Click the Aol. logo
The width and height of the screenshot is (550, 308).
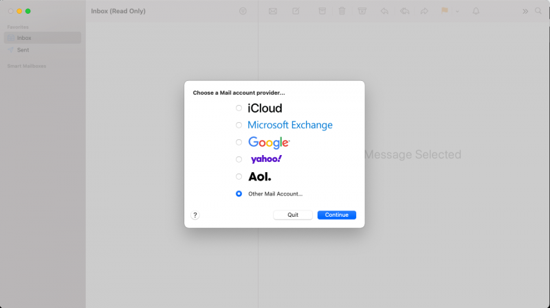tap(260, 177)
